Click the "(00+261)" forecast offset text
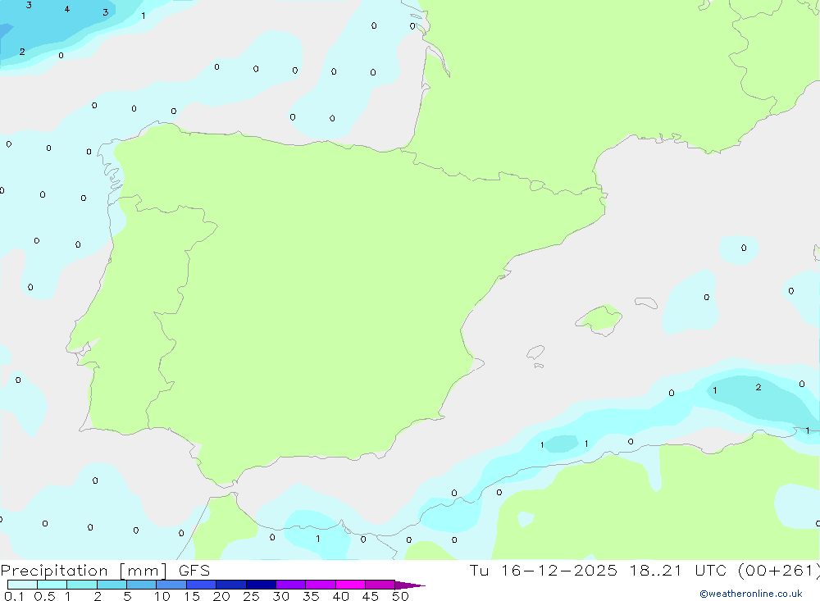 [778, 570]
